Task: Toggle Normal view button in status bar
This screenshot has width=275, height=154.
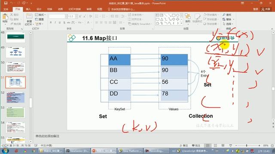Action: pos(208,145)
